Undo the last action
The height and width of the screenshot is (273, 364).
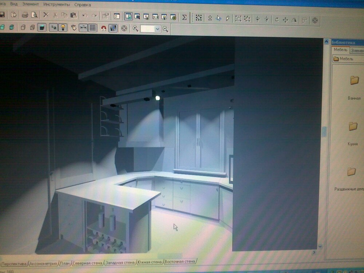[x=85, y=16]
